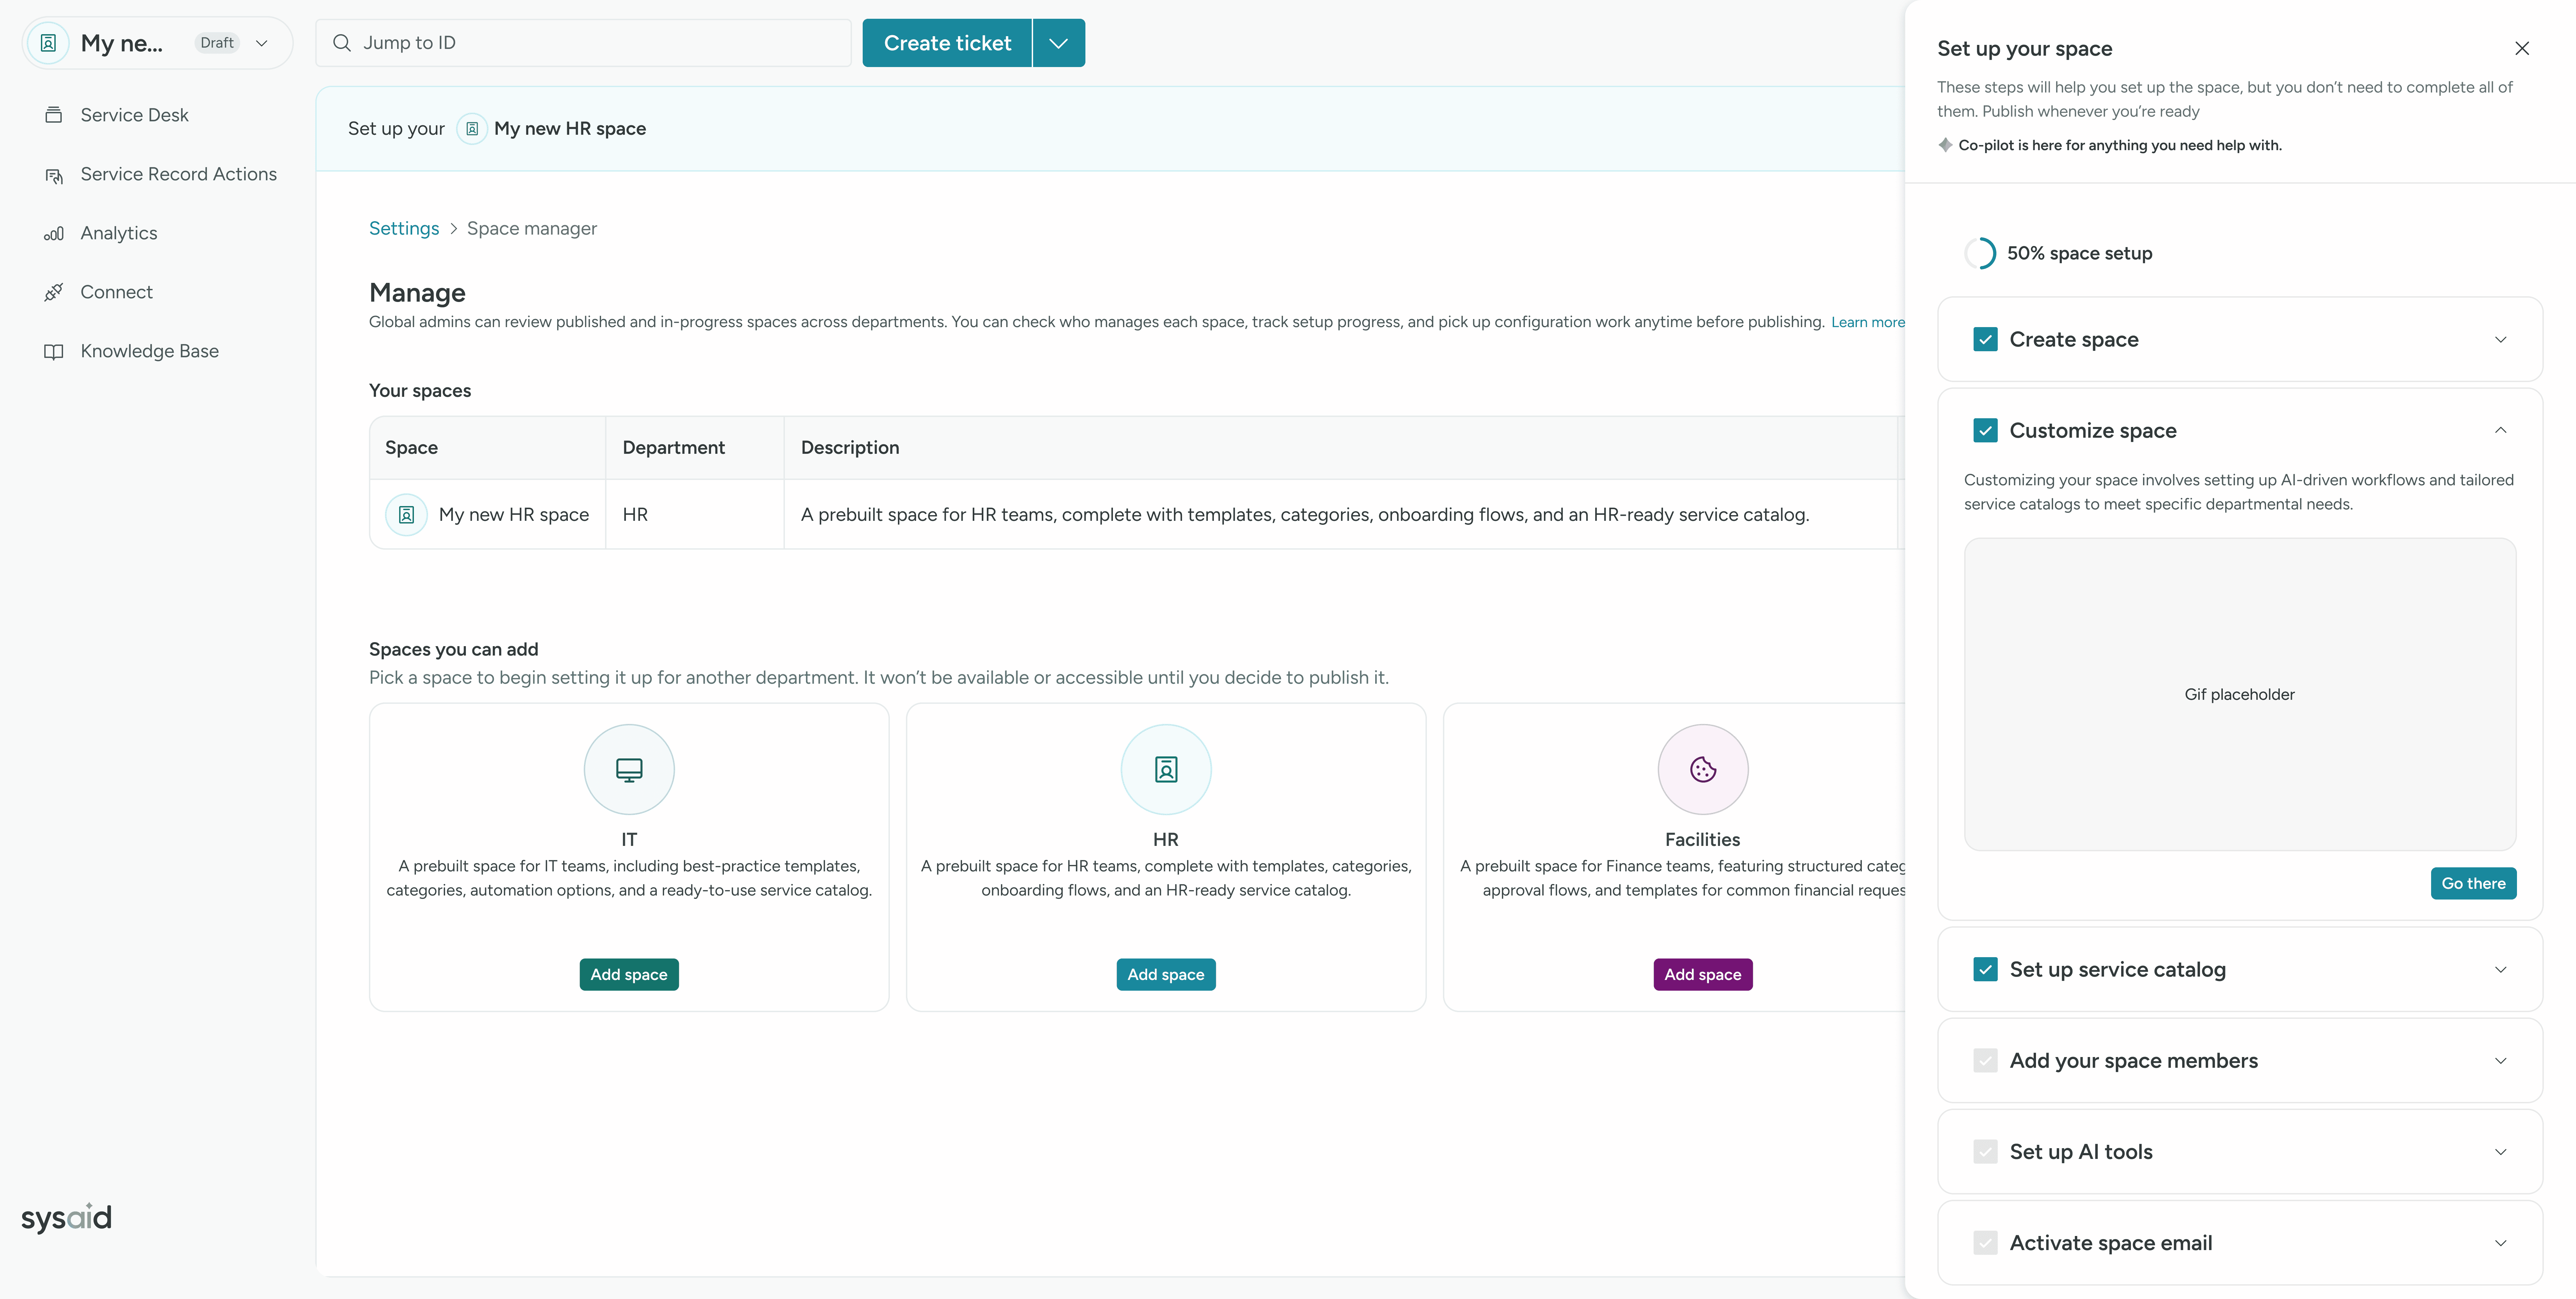
Task: Click the Analytics bar chart icon
Action: pyautogui.click(x=54, y=234)
